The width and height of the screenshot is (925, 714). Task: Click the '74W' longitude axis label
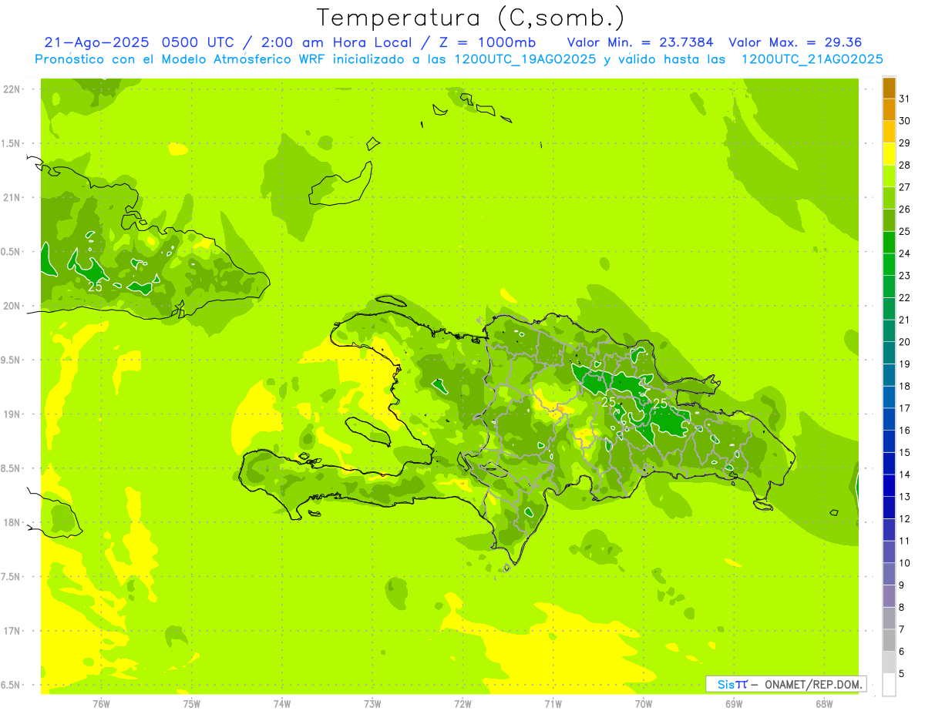[281, 703]
